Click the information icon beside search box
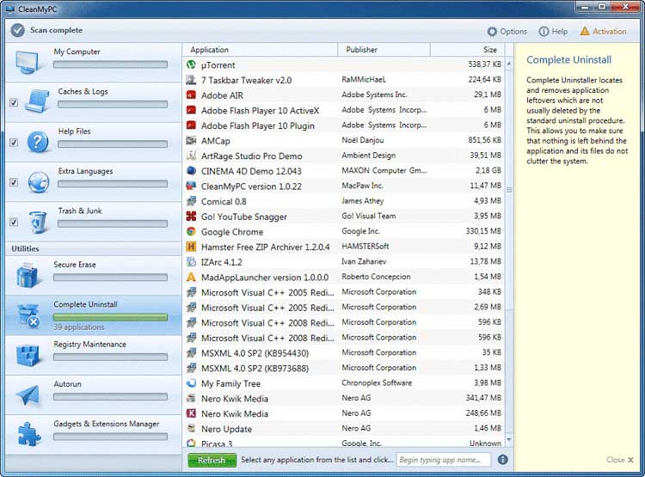The width and height of the screenshot is (645, 477). tap(503, 459)
